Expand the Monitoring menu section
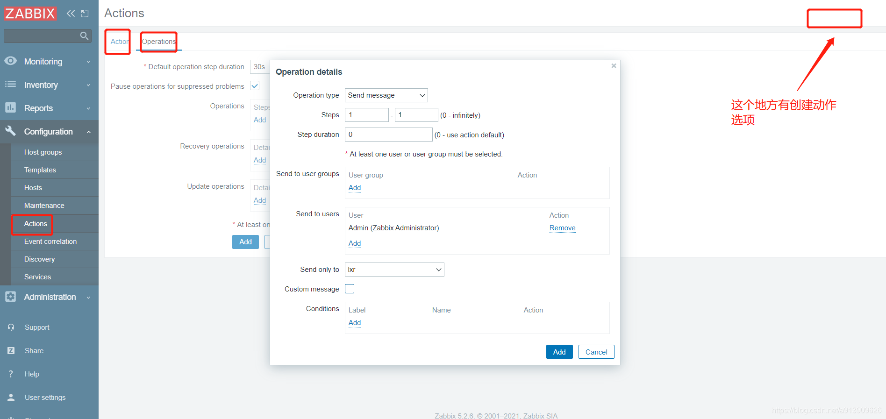This screenshot has height=419, width=886. tap(49, 62)
